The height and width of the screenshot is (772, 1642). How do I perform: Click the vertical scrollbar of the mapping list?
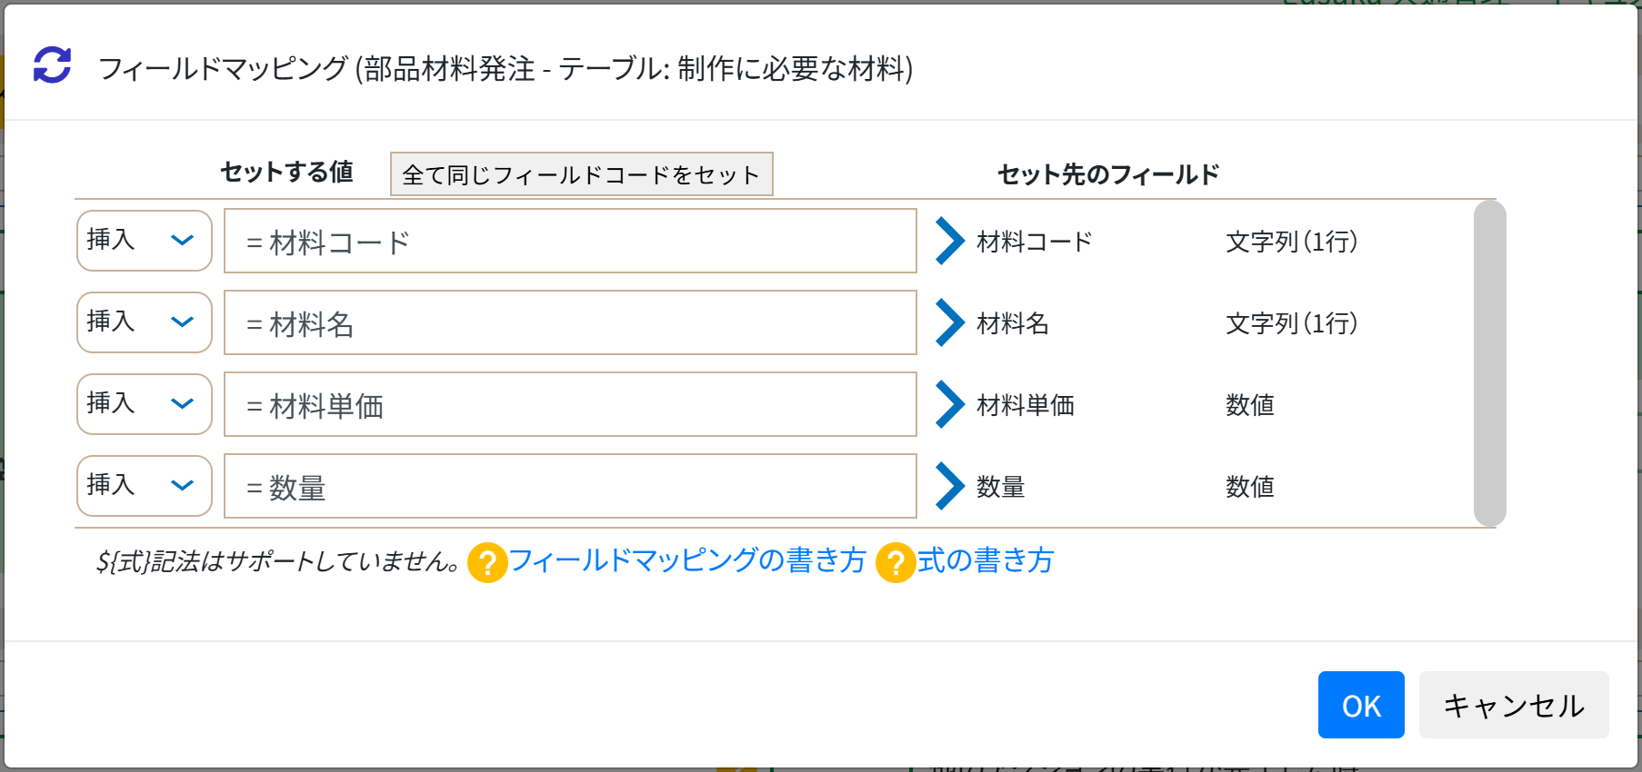(x=1489, y=363)
